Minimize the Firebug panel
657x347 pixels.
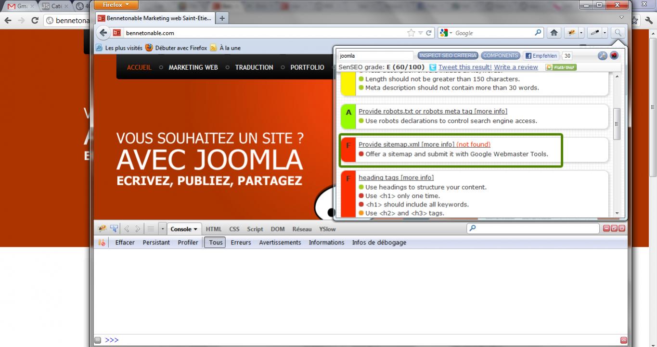click(x=606, y=229)
